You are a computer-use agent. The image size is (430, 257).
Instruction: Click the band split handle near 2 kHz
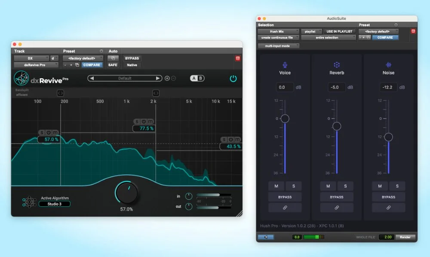click(x=156, y=93)
